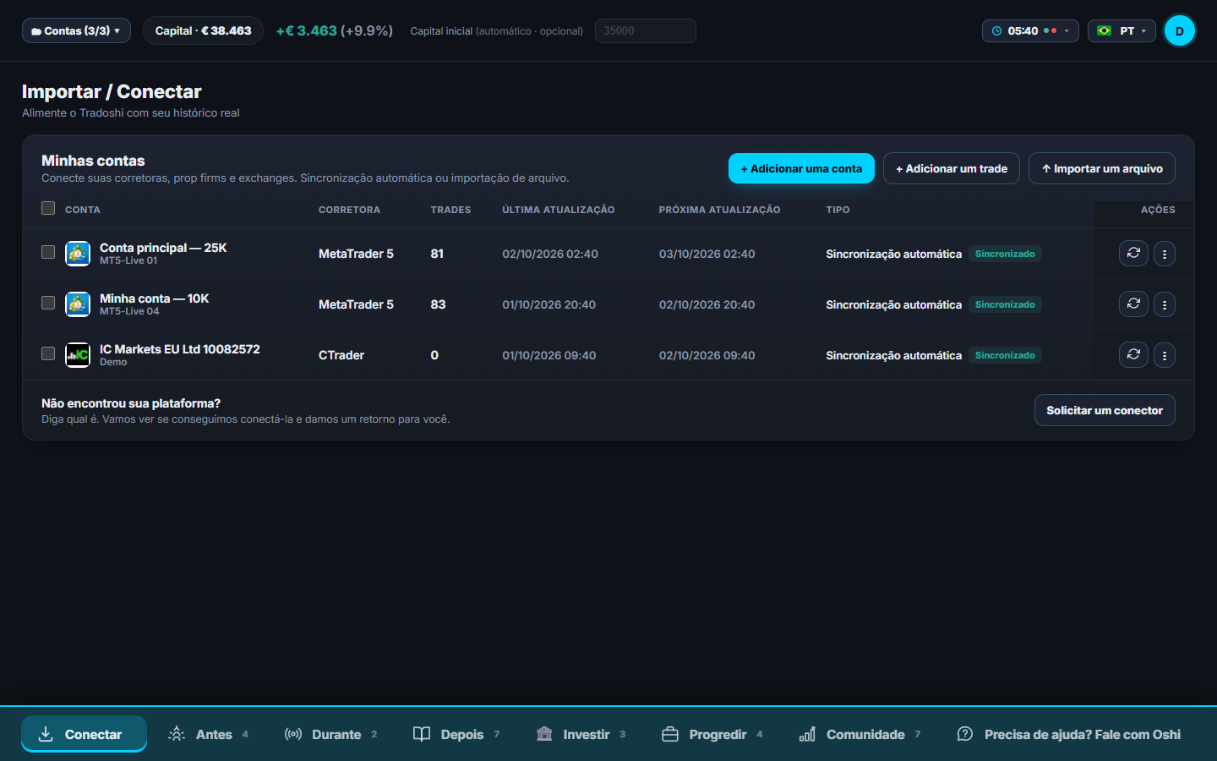Click the next update 02/10/2026 09:40
The height and width of the screenshot is (761, 1217).
click(707, 355)
